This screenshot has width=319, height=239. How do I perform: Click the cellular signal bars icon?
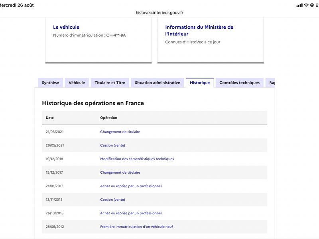299,5
